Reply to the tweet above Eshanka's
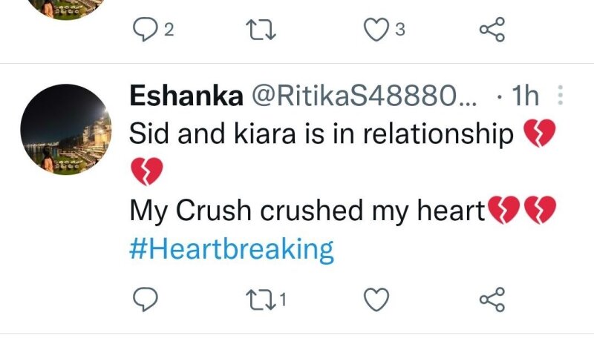Image resolution: width=594 pixels, height=347 pixels. point(141,30)
